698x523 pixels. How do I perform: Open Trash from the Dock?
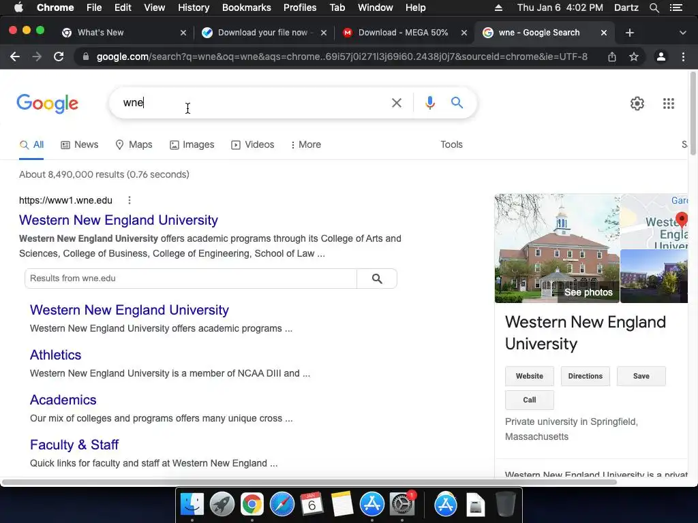coord(506,505)
